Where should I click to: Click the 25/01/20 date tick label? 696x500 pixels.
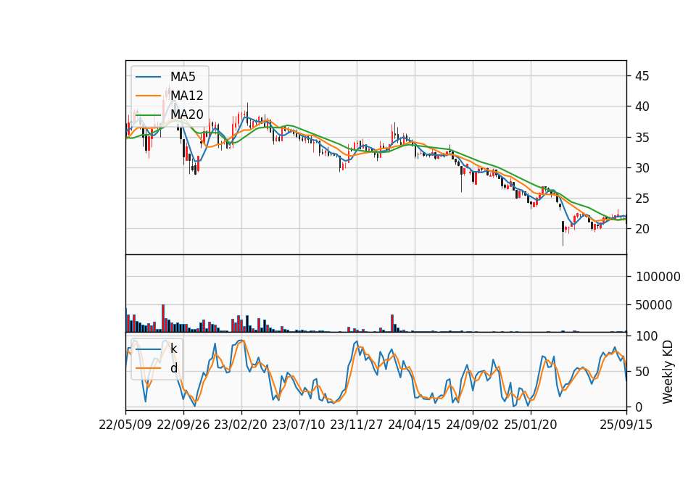tap(531, 425)
